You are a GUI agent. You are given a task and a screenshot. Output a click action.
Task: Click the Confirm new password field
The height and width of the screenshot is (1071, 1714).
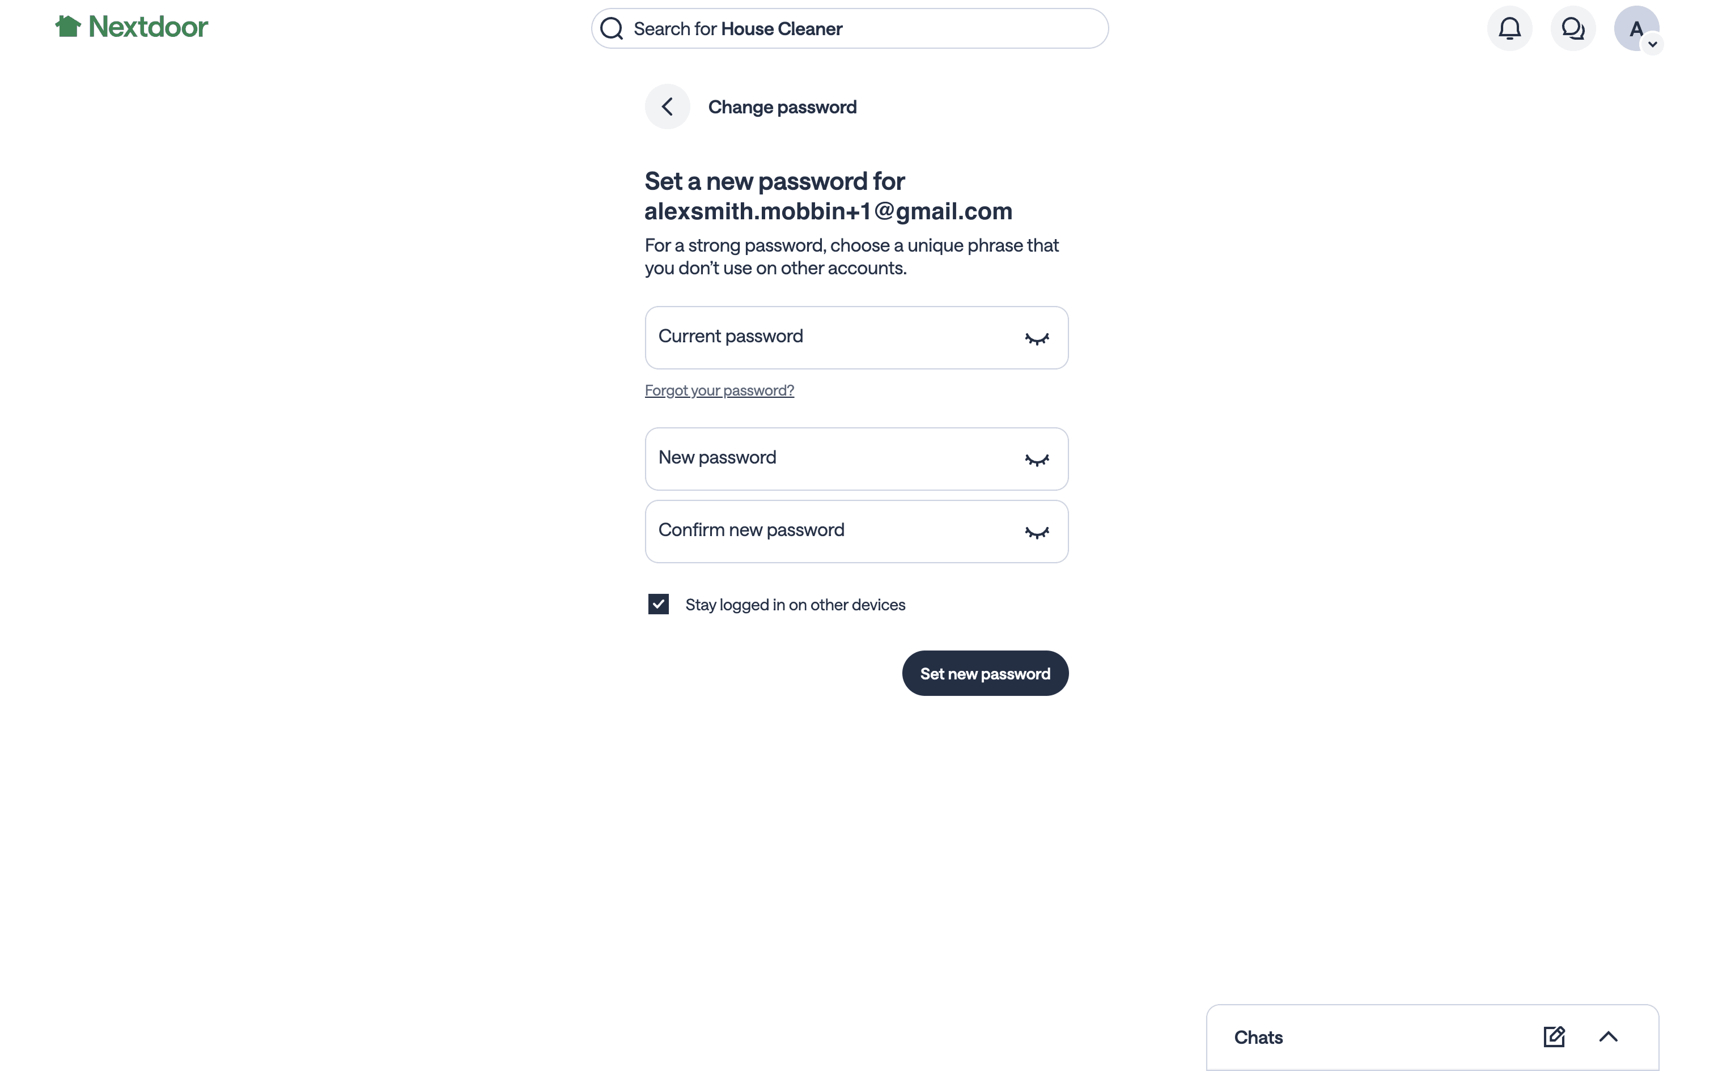(829, 532)
